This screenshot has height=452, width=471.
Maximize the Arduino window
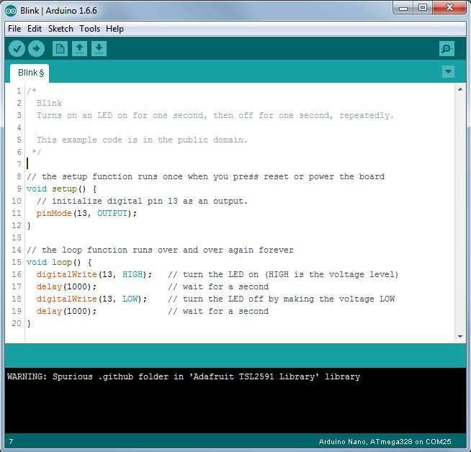tap(423, 8)
